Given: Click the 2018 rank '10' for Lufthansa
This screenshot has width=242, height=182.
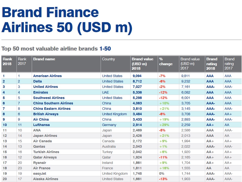Looking at the screenshot, I should pyautogui.click(x=5, y=125).
